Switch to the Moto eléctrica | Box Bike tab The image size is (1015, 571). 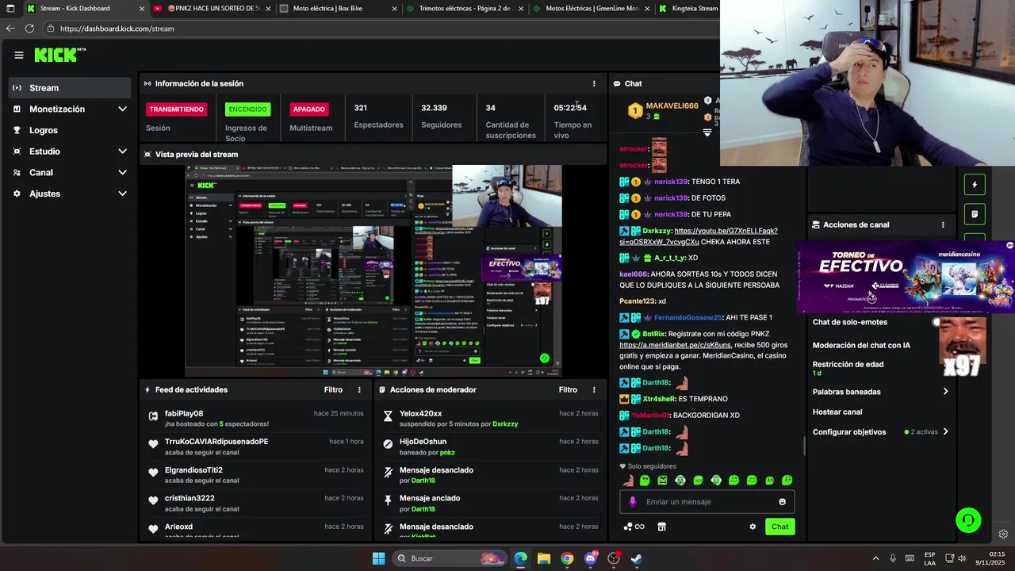pos(339,8)
